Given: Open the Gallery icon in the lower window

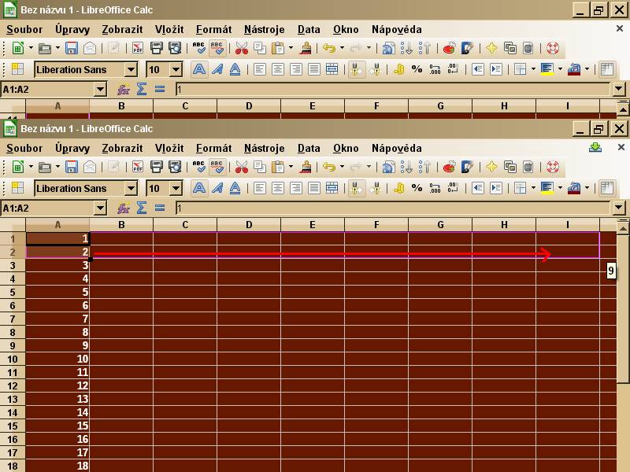Looking at the screenshot, I should click(x=510, y=167).
